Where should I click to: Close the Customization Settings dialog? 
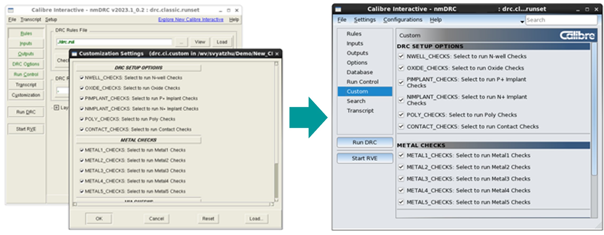[277, 54]
